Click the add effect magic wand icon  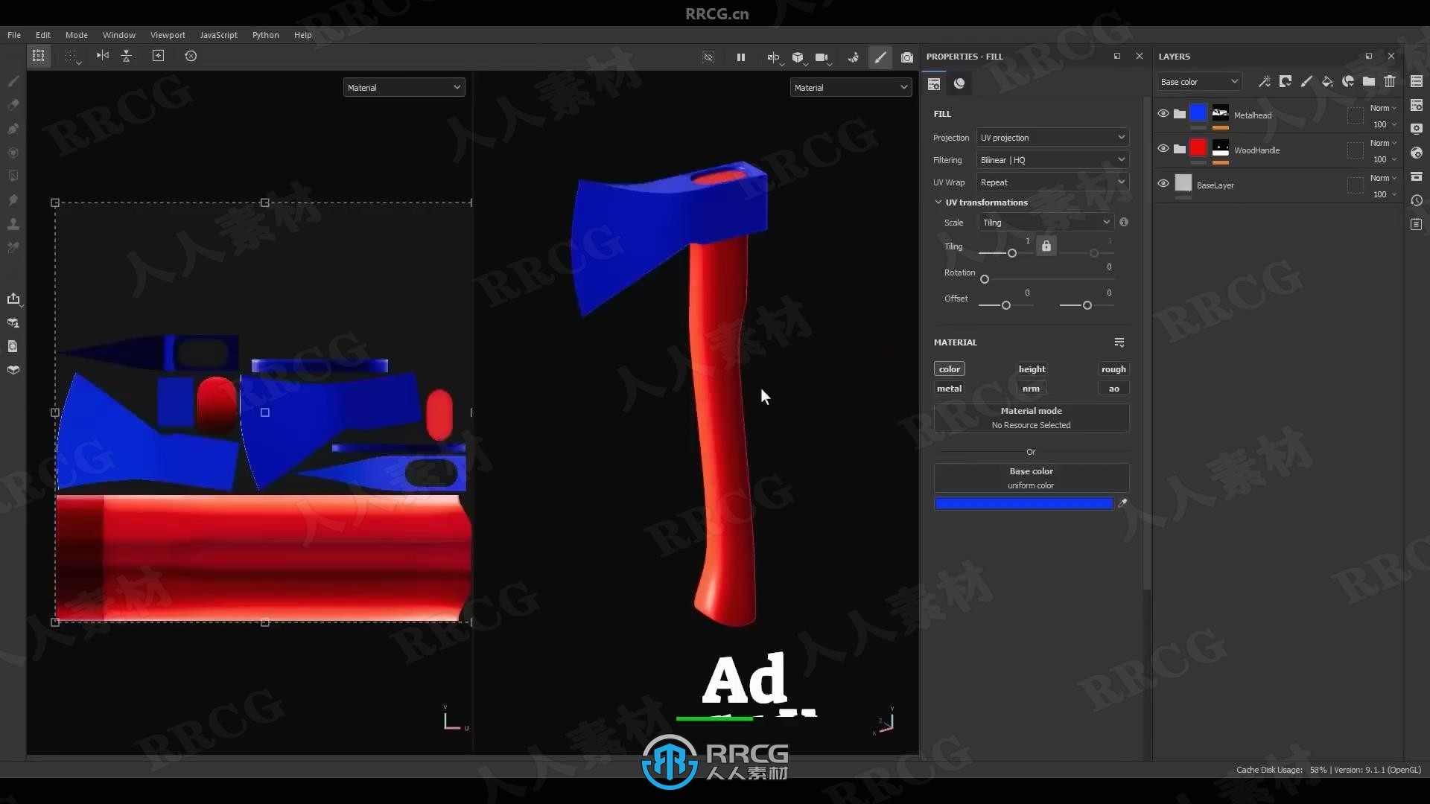click(1265, 82)
